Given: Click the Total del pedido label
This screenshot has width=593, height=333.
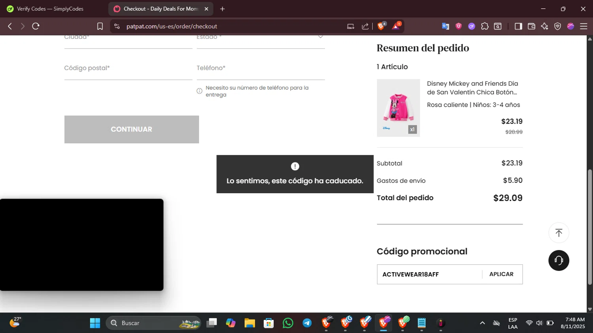Looking at the screenshot, I should [x=405, y=198].
